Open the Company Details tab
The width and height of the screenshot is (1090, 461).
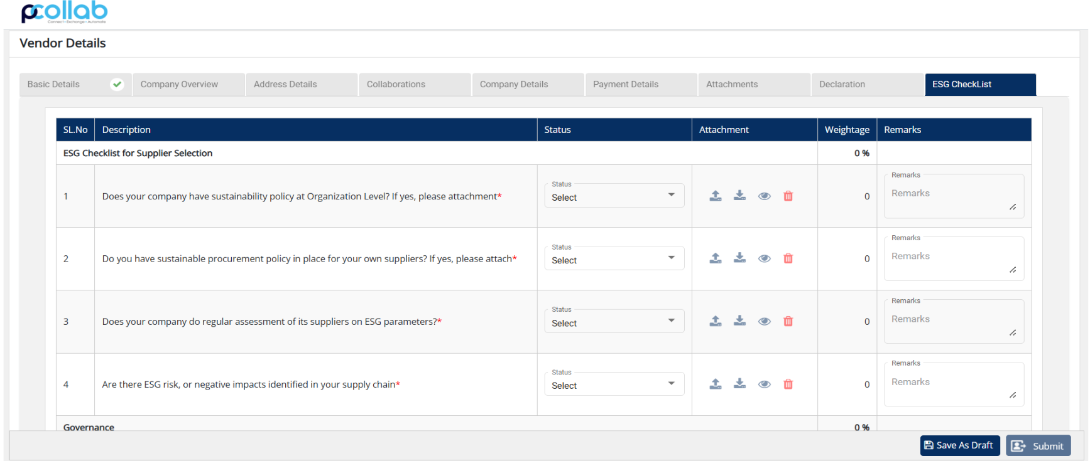click(528, 85)
